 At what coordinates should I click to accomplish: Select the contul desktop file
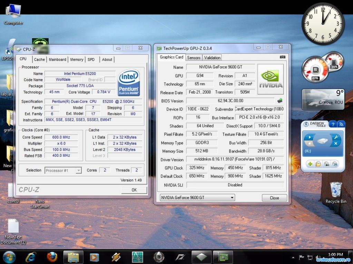pos(13,193)
